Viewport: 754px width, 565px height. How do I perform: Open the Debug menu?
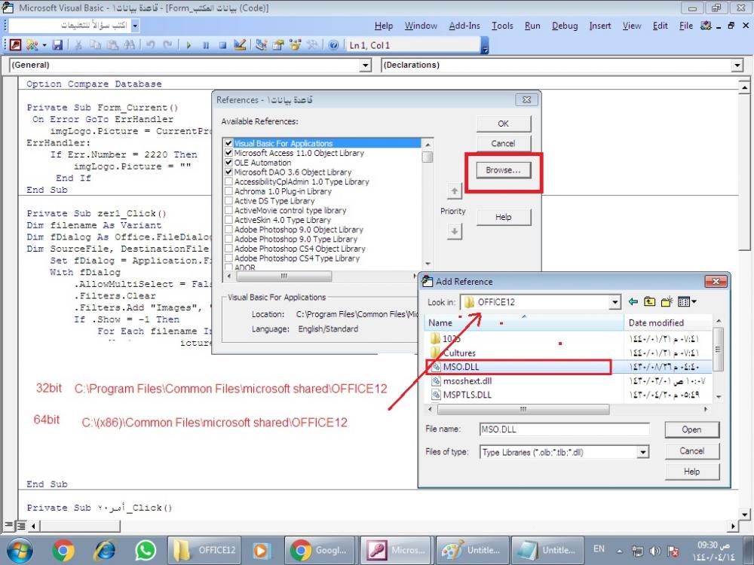pos(565,26)
